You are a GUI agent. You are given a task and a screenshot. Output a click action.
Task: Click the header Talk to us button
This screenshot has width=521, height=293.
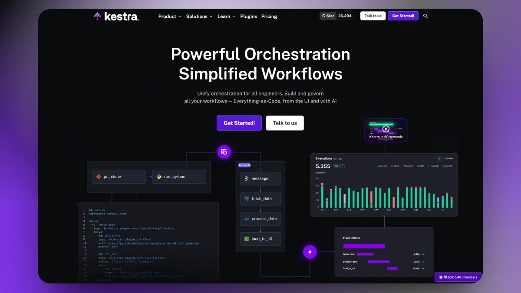coord(373,16)
